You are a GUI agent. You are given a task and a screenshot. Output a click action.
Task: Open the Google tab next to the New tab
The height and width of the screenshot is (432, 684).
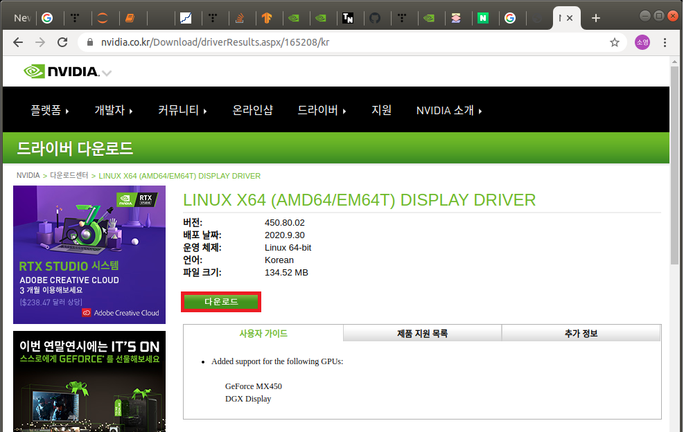click(x=47, y=18)
